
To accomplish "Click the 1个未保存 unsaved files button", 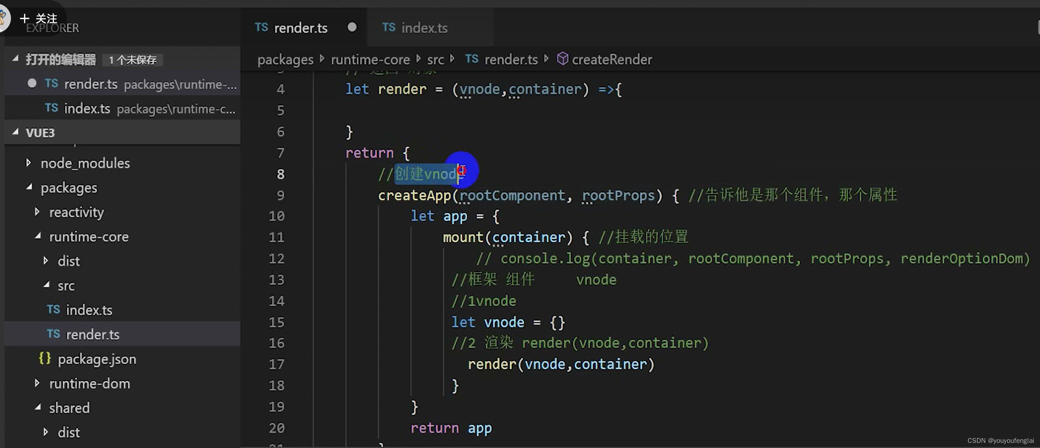I will [133, 60].
